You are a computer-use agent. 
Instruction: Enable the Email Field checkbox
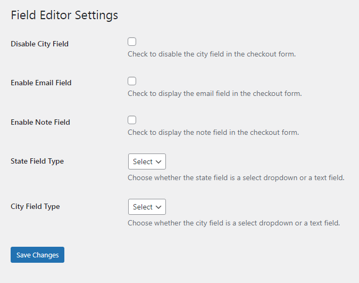(x=132, y=81)
